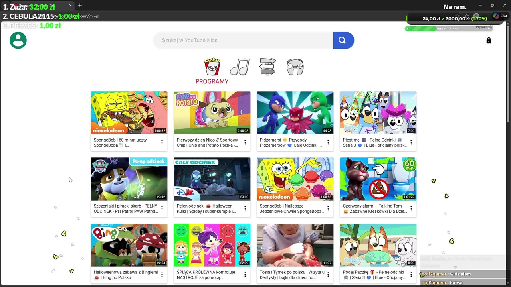Open the profile avatar icon
Image resolution: width=511 pixels, height=287 pixels.
click(x=18, y=40)
